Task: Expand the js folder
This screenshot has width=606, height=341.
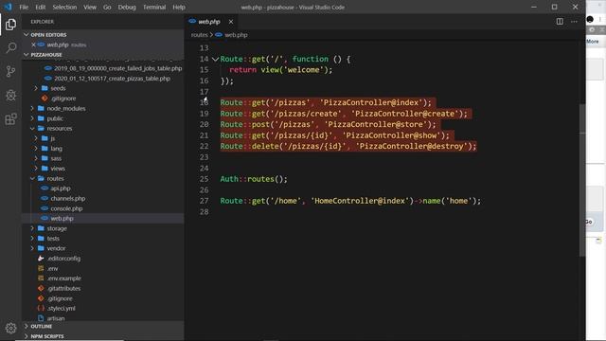Action: [53, 138]
